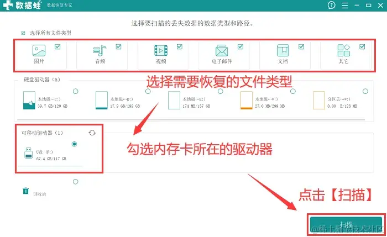This screenshot has height=237, width=387.
Task: Click the 可移动驱动器 (1) section label
Action: pyautogui.click(x=42, y=133)
